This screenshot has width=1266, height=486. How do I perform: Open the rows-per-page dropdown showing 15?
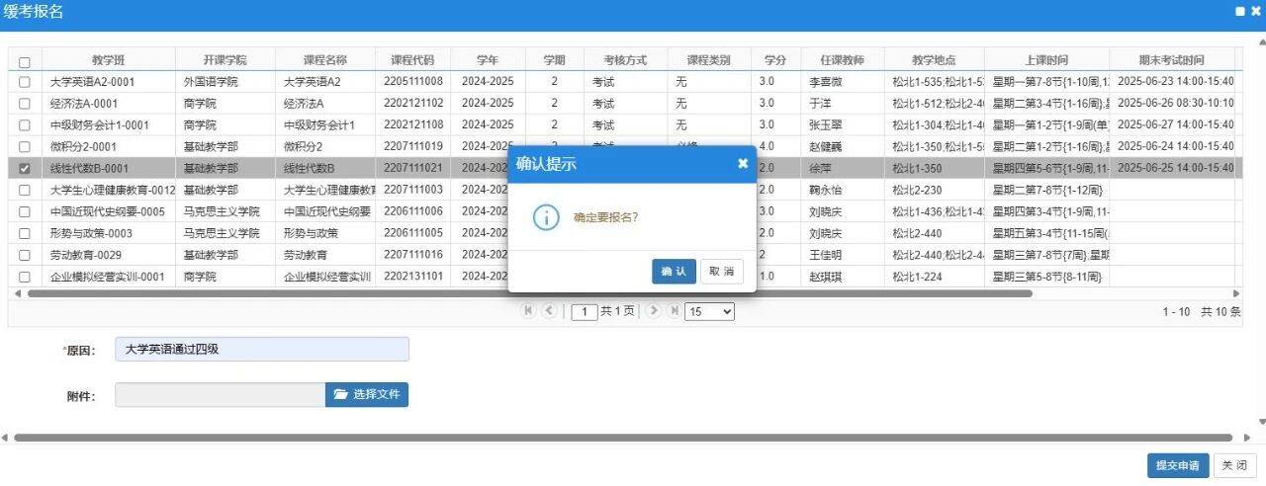[x=710, y=311]
